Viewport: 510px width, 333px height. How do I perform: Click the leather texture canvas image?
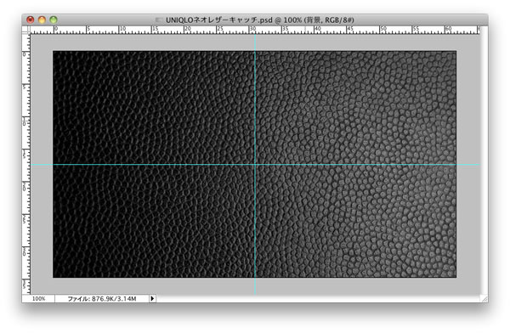(x=255, y=164)
